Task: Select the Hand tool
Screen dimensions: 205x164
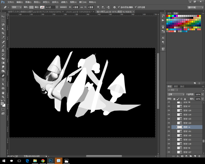Action: (3, 93)
